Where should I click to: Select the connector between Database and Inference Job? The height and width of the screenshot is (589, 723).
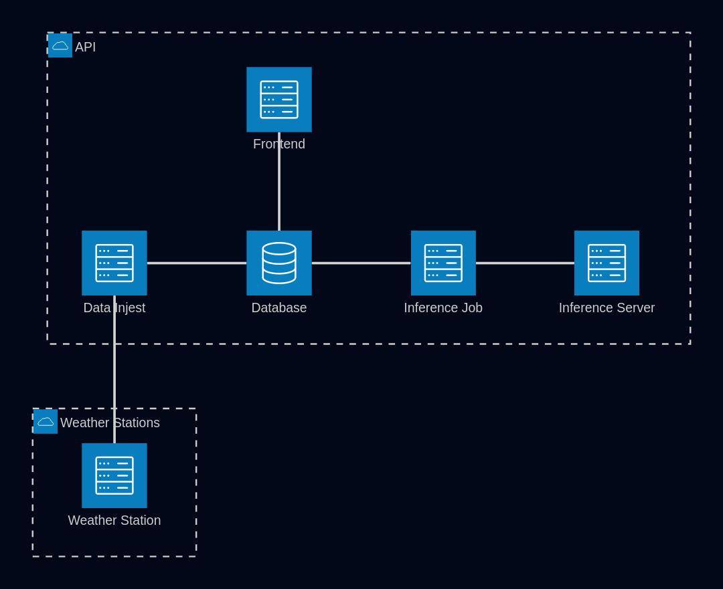(361, 263)
